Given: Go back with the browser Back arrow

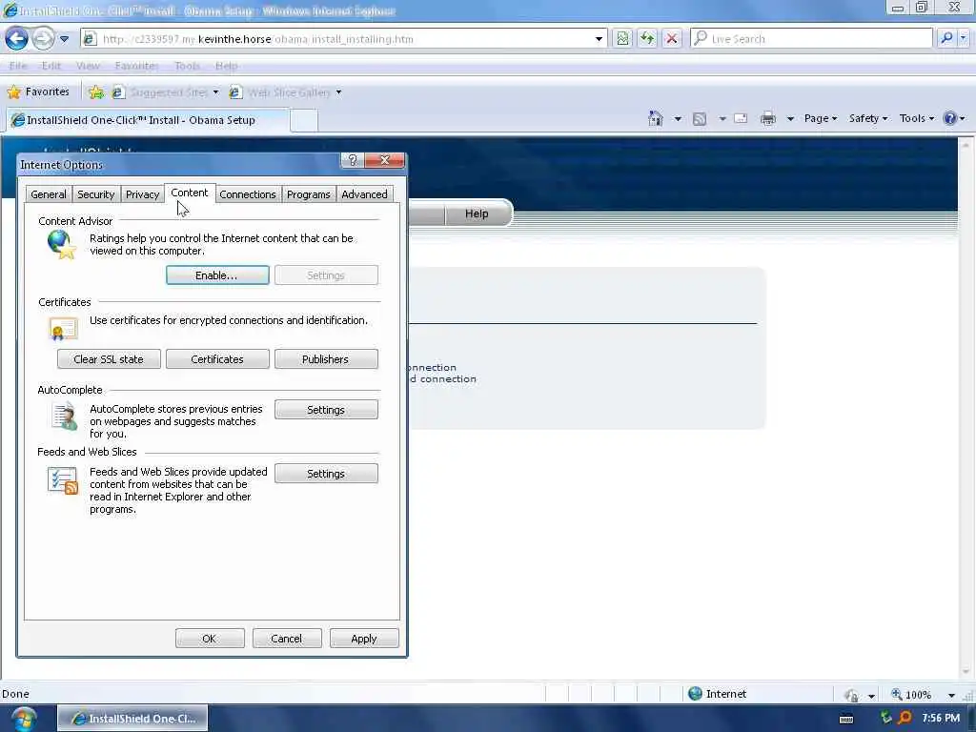Looking at the screenshot, I should click(17, 38).
